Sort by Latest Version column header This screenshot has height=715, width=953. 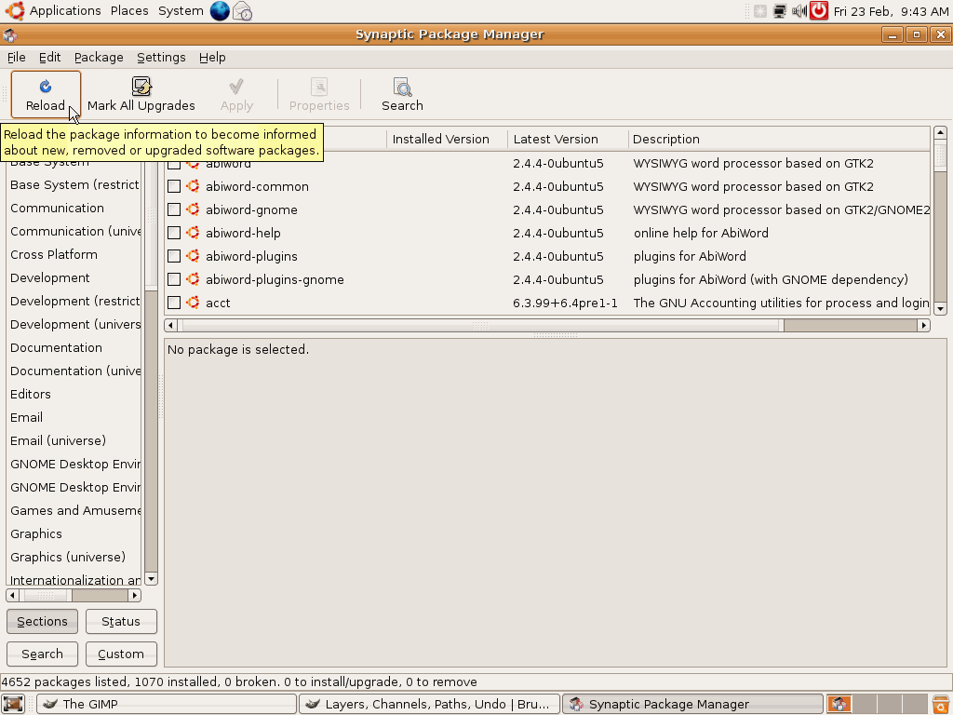568,140
